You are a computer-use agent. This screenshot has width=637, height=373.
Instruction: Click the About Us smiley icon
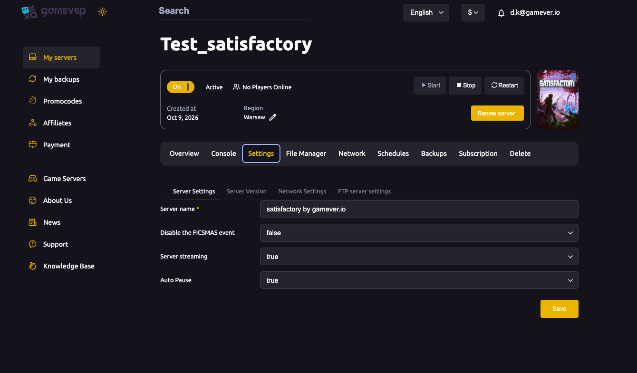33,201
